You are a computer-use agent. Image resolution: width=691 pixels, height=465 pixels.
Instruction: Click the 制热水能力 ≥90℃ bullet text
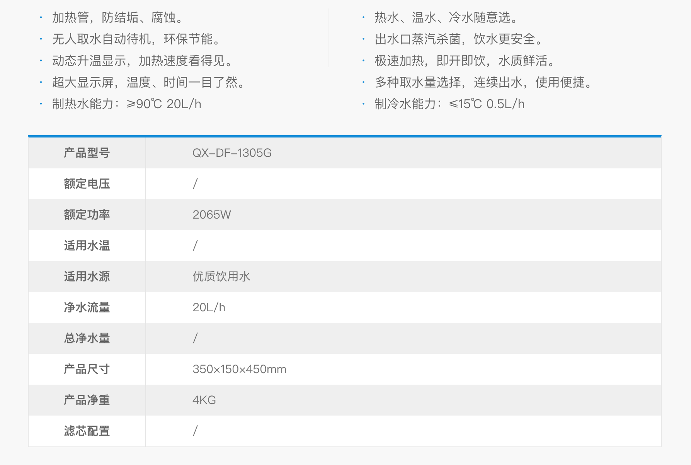[x=127, y=104]
